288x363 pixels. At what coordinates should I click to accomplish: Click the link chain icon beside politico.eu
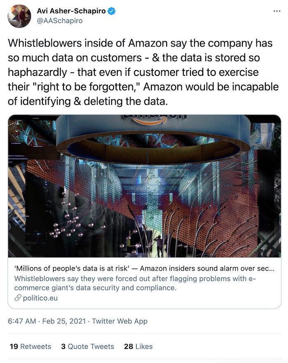[18, 298]
